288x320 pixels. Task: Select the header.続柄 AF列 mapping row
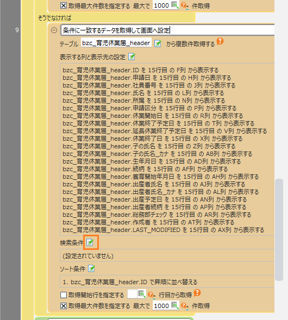(145, 169)
